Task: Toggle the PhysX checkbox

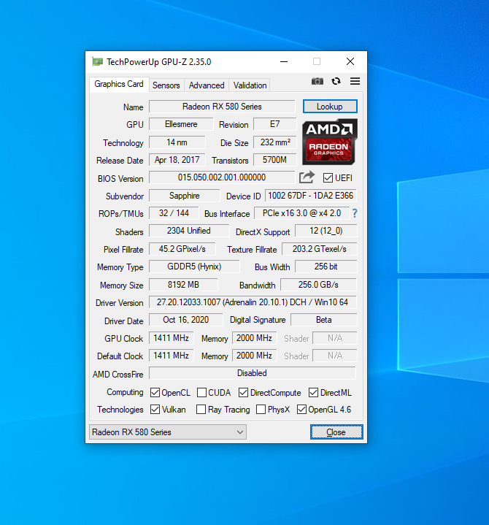Action: (261, 409)
